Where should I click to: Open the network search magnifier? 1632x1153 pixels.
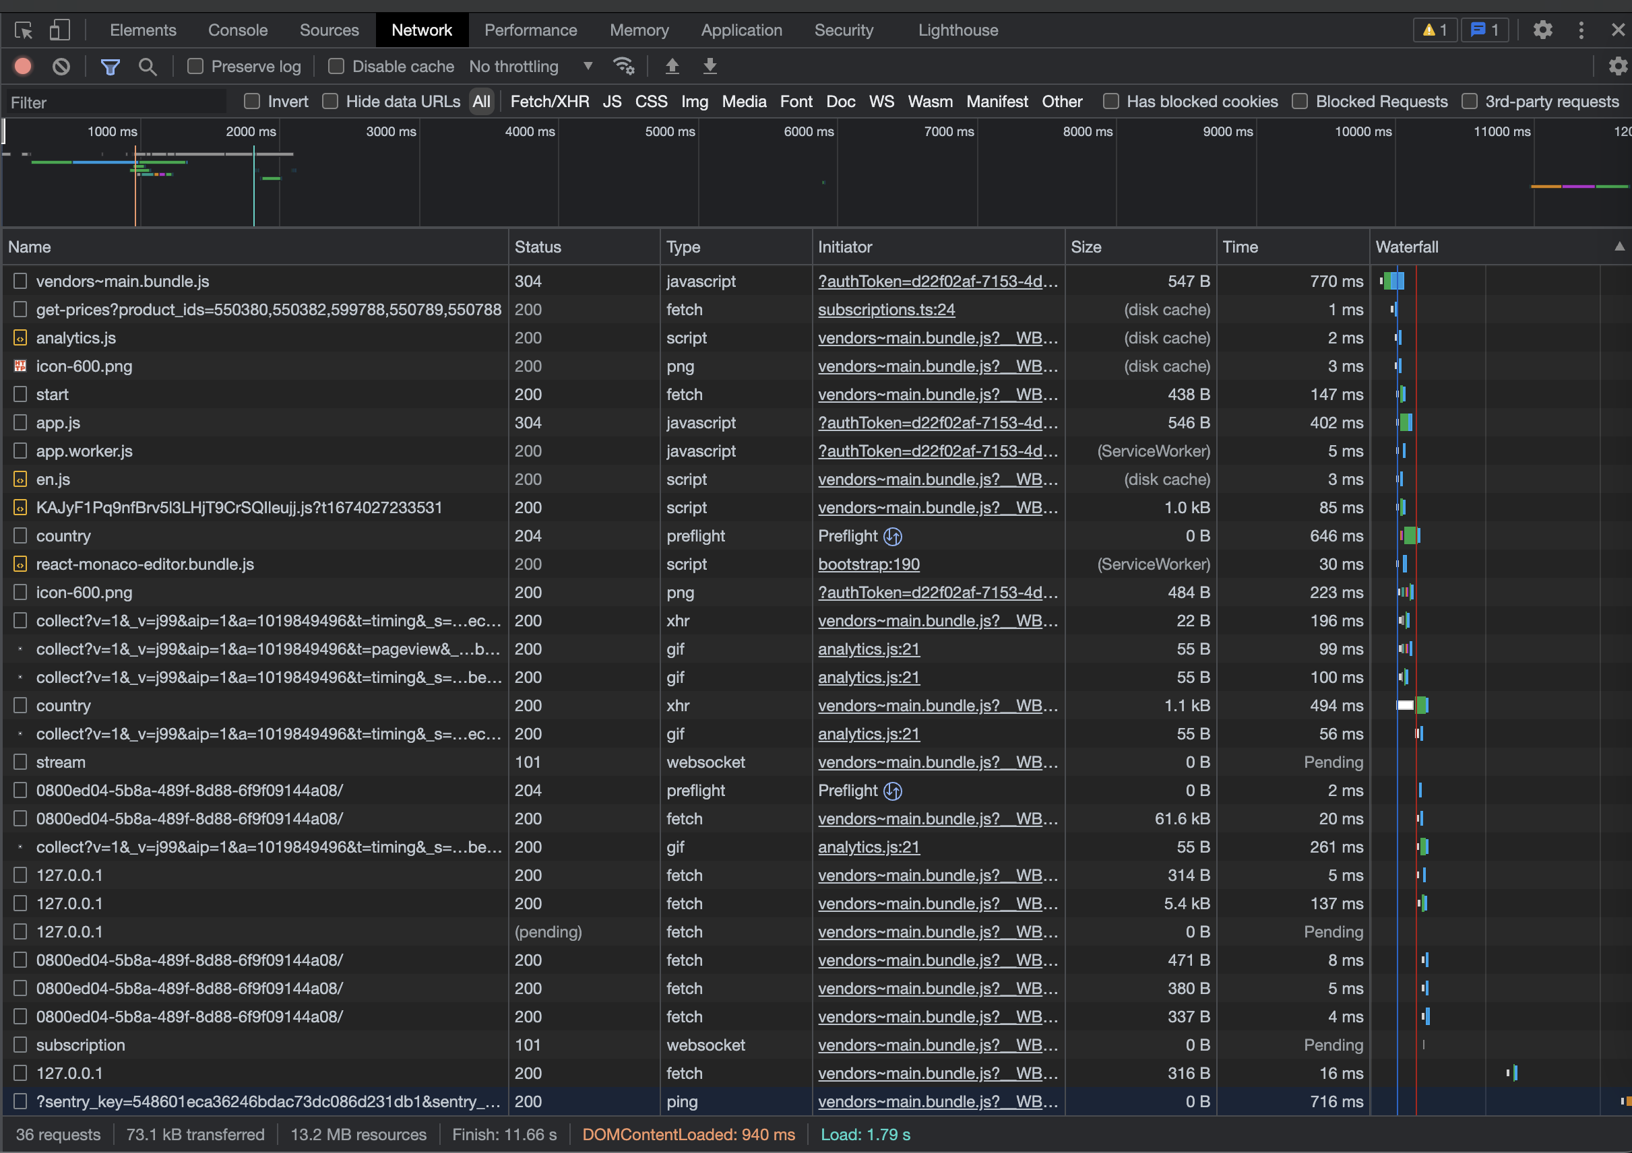pos(147,67)
